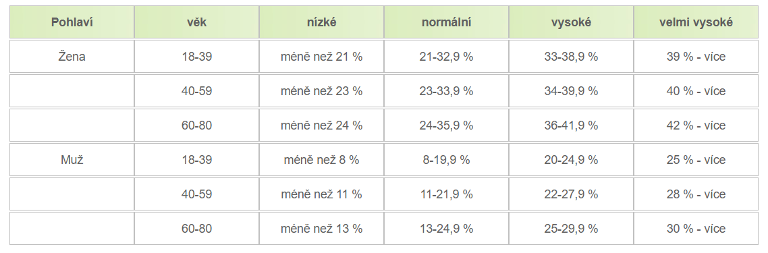
Task: Click the vysoké column header
Action: click(x=571, y=22)
